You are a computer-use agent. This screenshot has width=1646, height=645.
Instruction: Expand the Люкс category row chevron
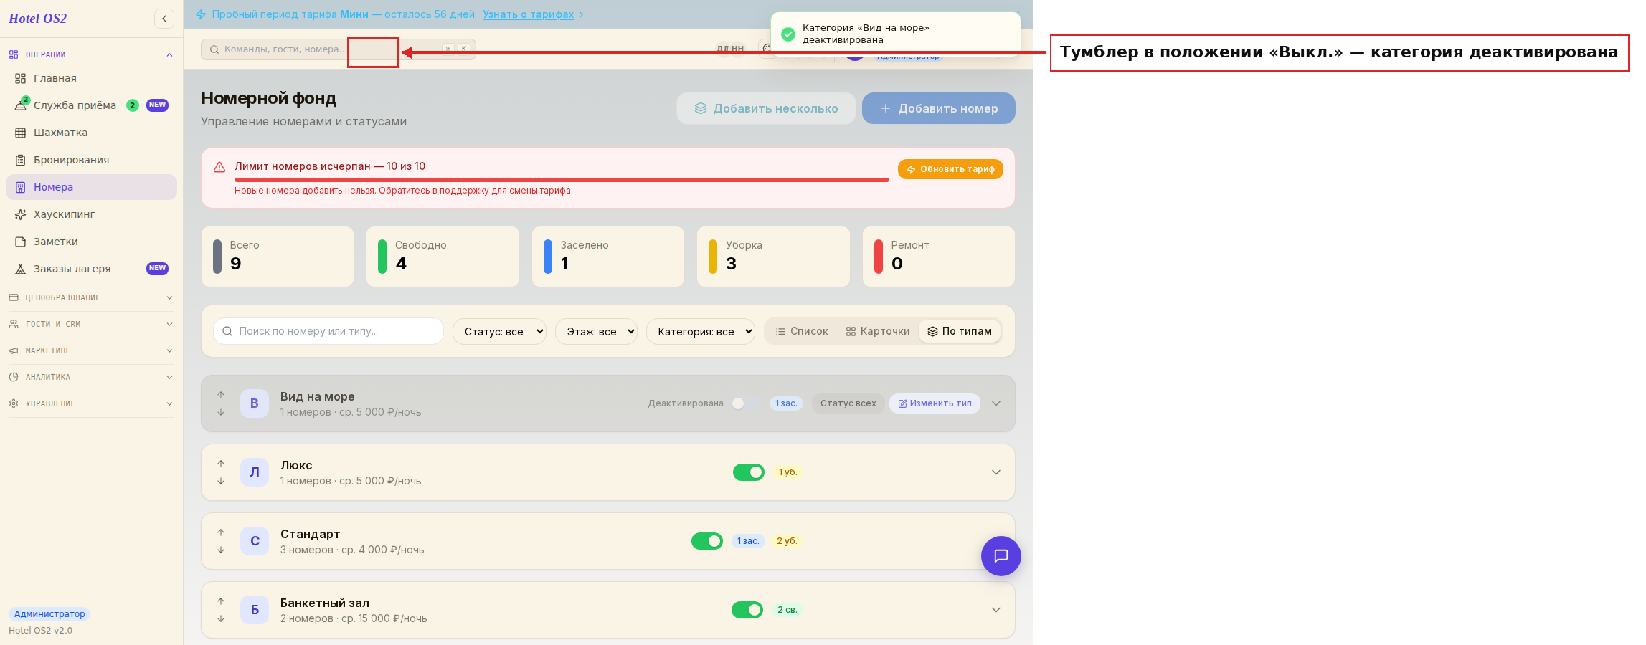[995, 472]
